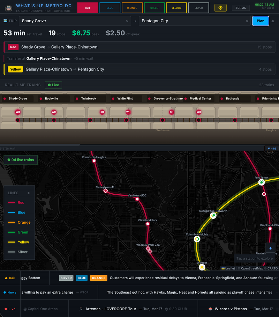279x317 pixels.
Task: Select the Silver line tab
Action: (x=198, y=8)
